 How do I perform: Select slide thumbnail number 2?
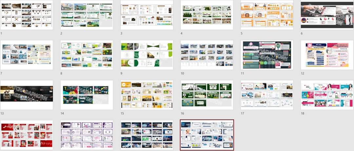pos(87,15)
